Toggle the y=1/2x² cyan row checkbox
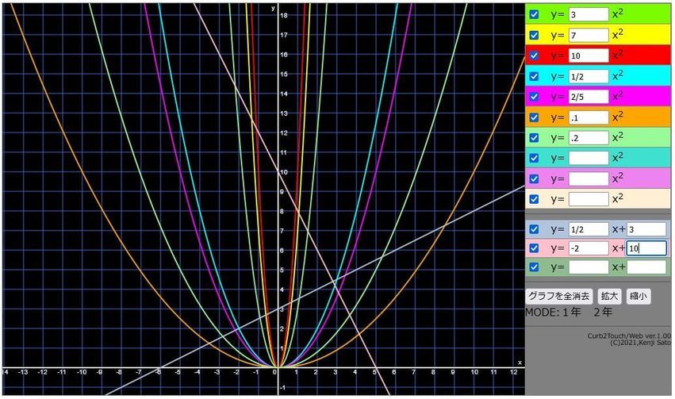This screenshot has height=399, width=675. 534,76
